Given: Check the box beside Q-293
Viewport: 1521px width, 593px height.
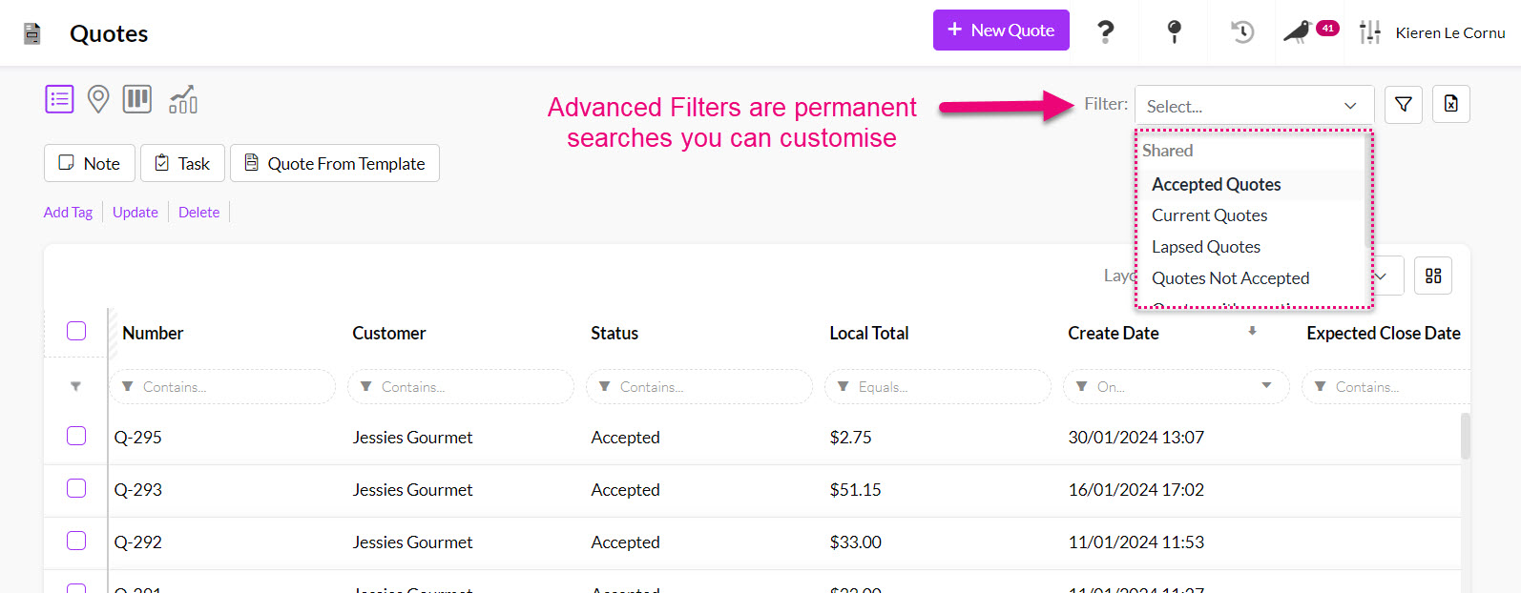Looking at the screenshot, I should click(76, 488).
